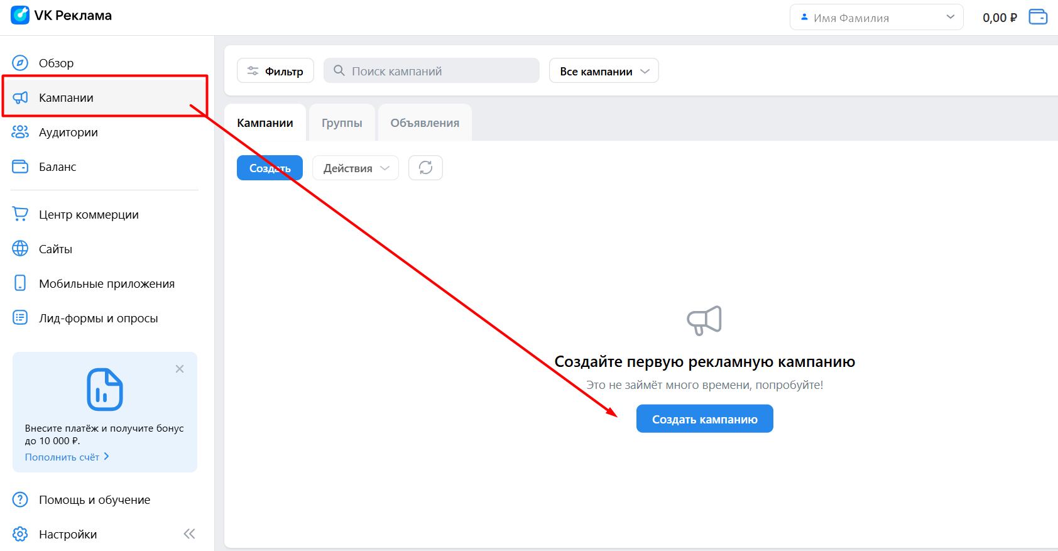The width and height of the screenshot is (1058, 551).
Task: Click the 'Создайте первую рекламную кампанию' heading
Action: [x=705, y=361]
